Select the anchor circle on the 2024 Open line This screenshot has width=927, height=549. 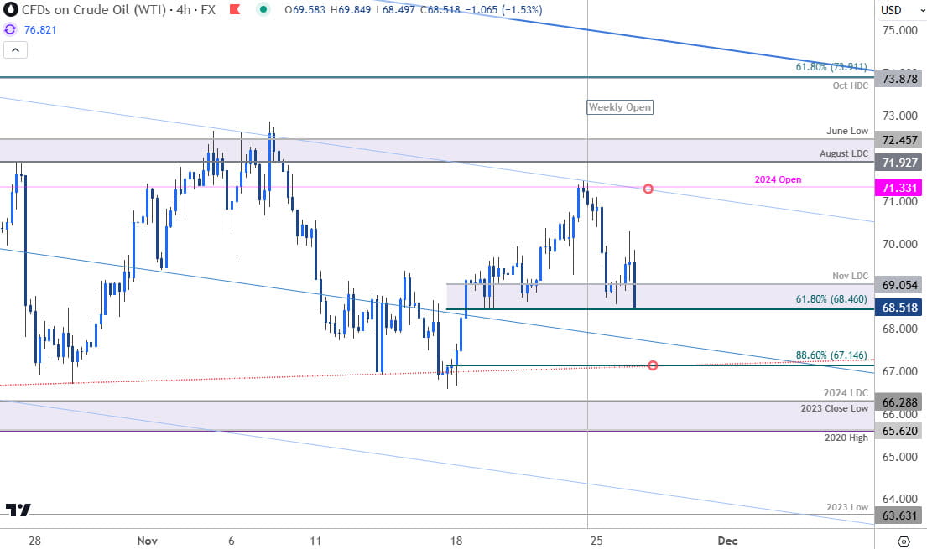648,189
